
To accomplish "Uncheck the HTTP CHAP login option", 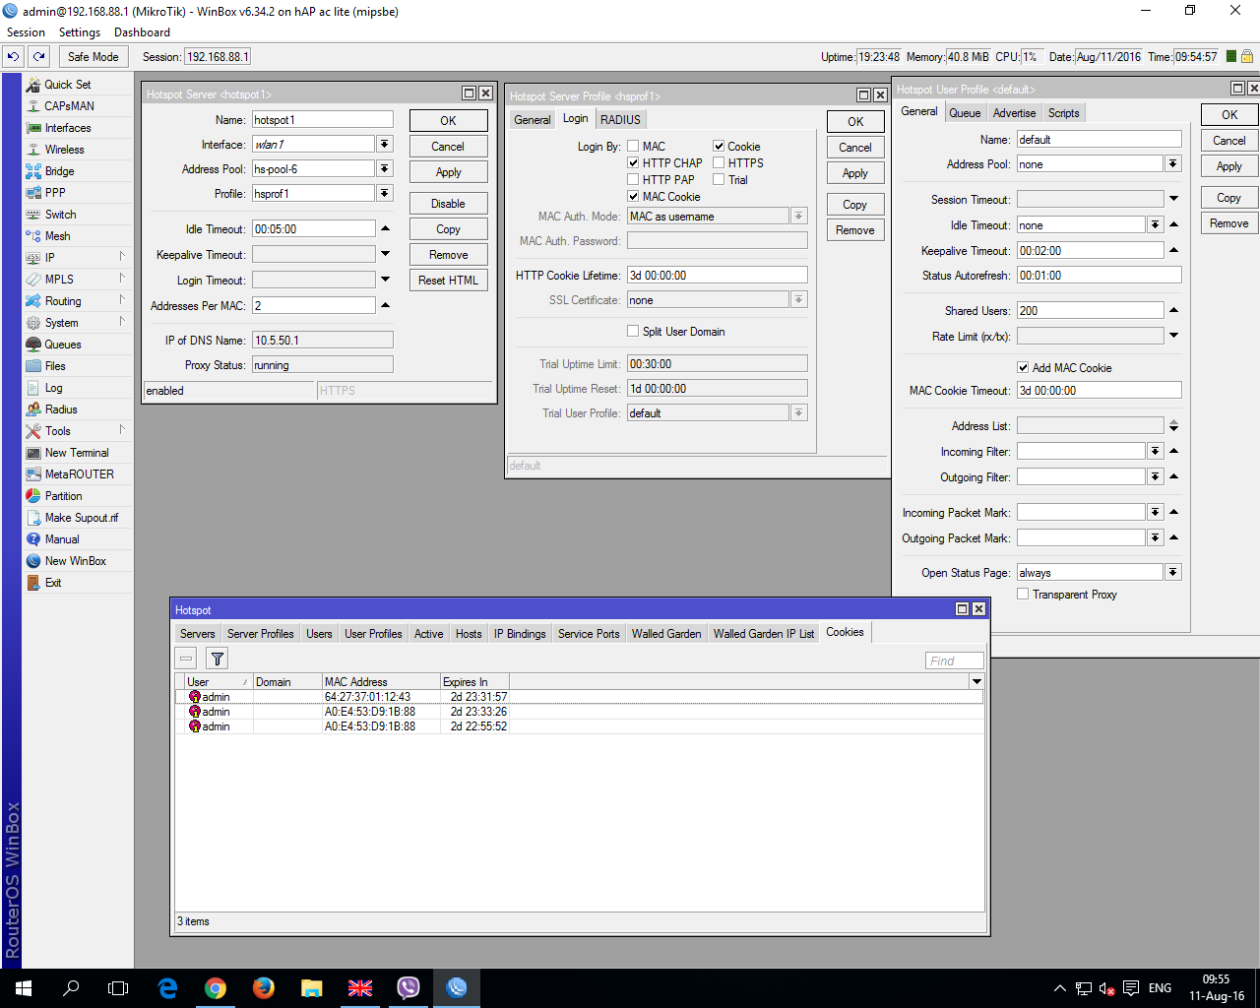I will (x=634, y=162).
